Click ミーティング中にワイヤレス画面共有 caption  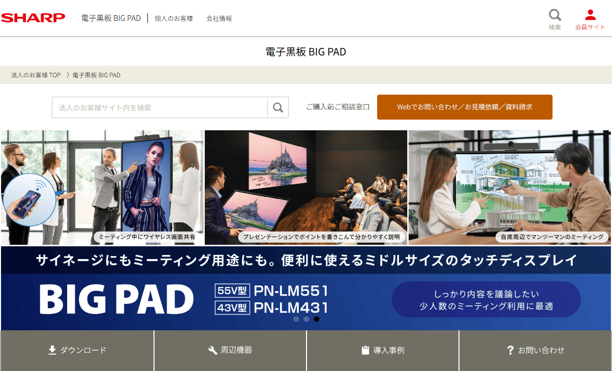click(147, 237)
